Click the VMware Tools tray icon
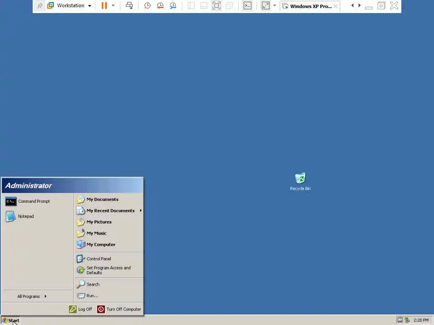Screen dimensions: 434x325 tap(400, 320)
